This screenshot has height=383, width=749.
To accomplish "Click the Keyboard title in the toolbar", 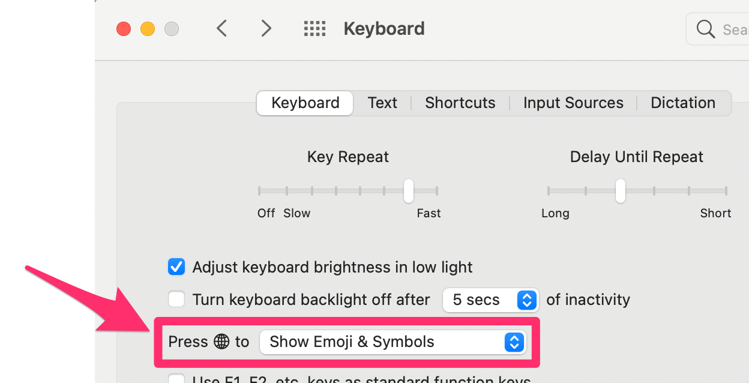I will (x=384, y=28).
